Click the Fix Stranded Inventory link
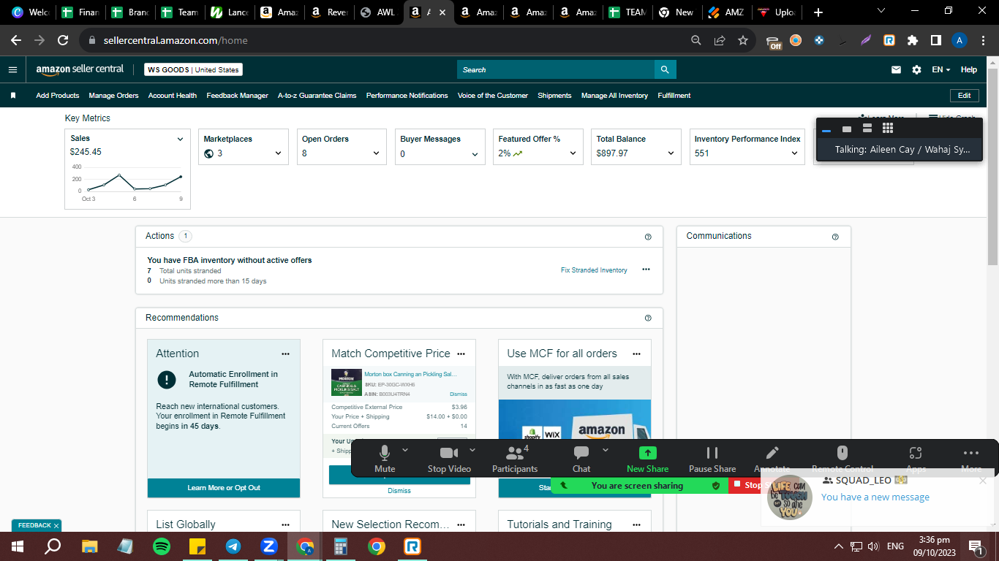This screenshot has height=561, width=999. pyautogui.click(x=594, y=270)
